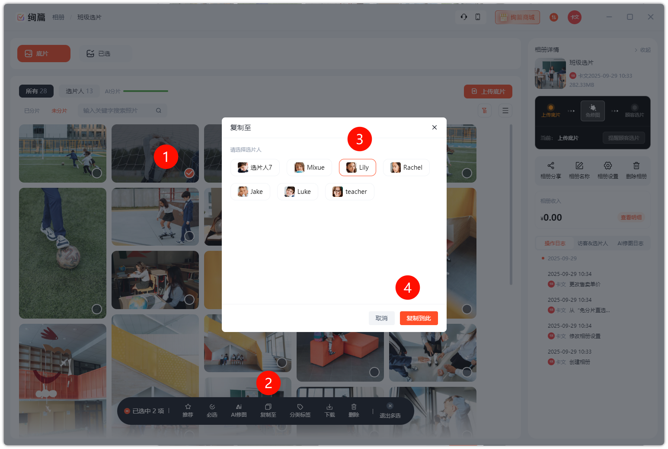This screenshot has height=449, width=668.
Task: Open the filter icon beside the list view button
Action: (x=485, y=111)
